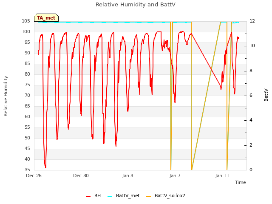Click the TA_met label badge
The width and height of the screenshot is (272, 204).
(x=46, y=18)
